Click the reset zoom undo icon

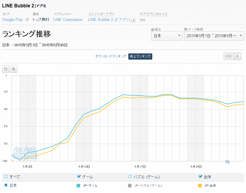pos(6,69)
